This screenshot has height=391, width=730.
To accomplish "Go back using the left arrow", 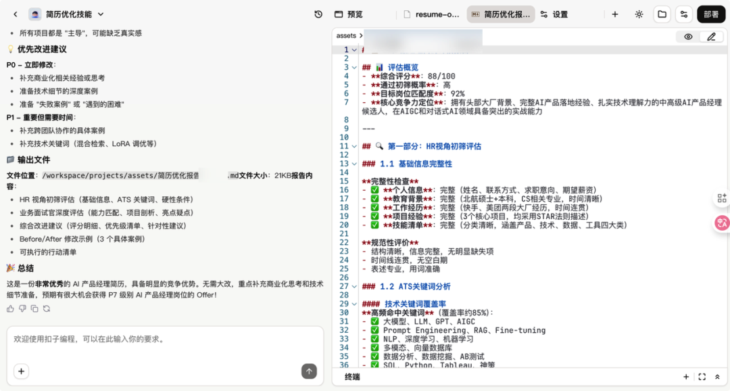I will (16, 14).
